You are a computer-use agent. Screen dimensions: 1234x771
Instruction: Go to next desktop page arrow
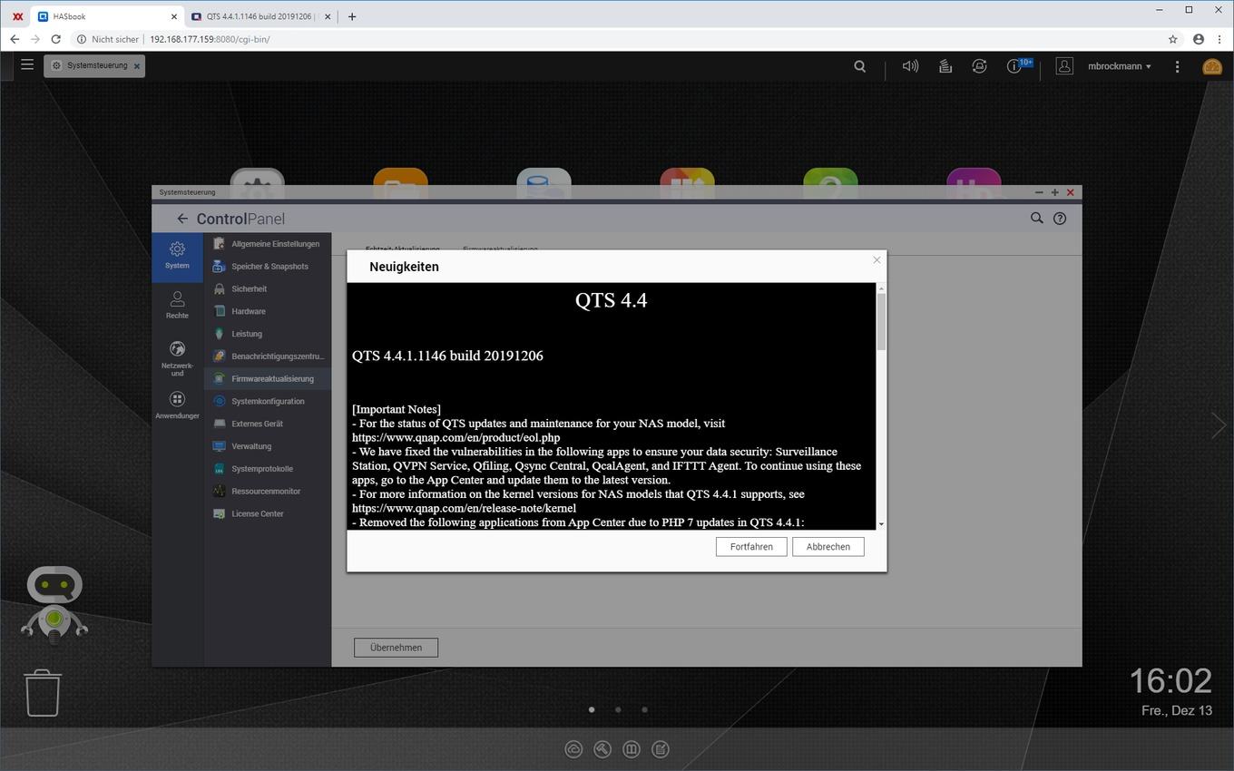pyautogui.click(x=1218, y=425)
